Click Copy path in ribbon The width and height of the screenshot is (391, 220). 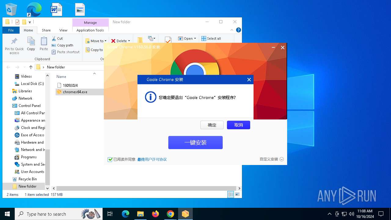click(62, 45)
